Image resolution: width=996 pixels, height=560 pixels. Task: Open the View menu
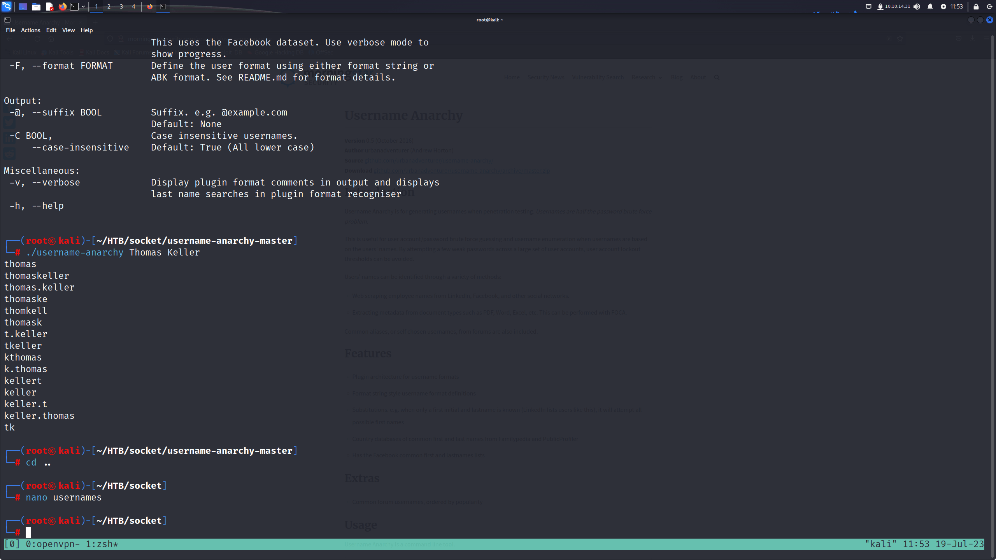[68, 30]
